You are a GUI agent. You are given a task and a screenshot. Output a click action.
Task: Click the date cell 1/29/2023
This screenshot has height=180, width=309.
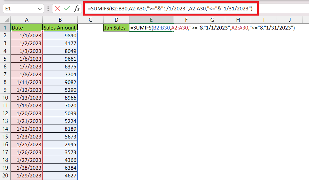click(x=27, y=175)
